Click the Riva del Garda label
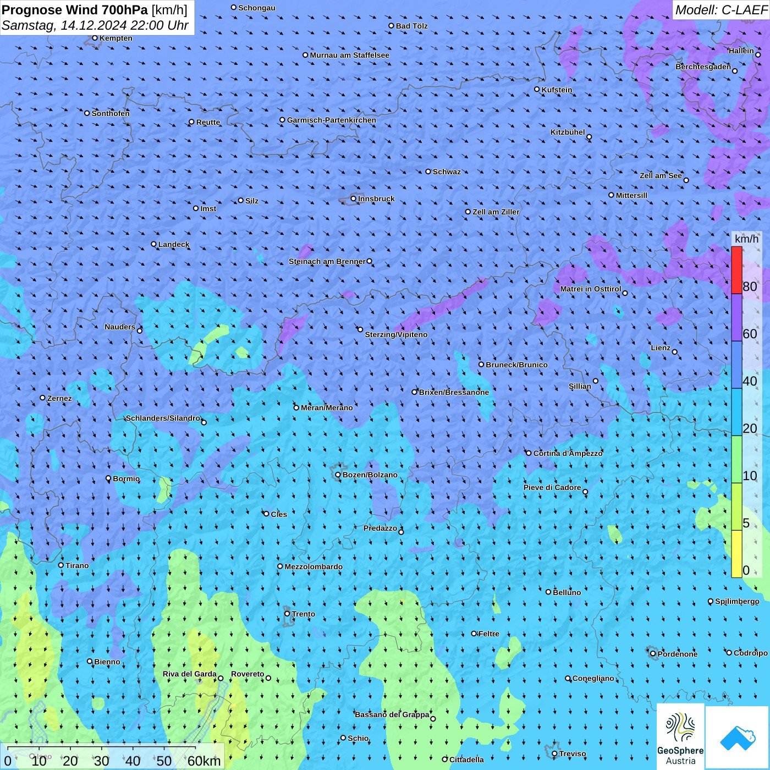 click(x=189, y=674)
